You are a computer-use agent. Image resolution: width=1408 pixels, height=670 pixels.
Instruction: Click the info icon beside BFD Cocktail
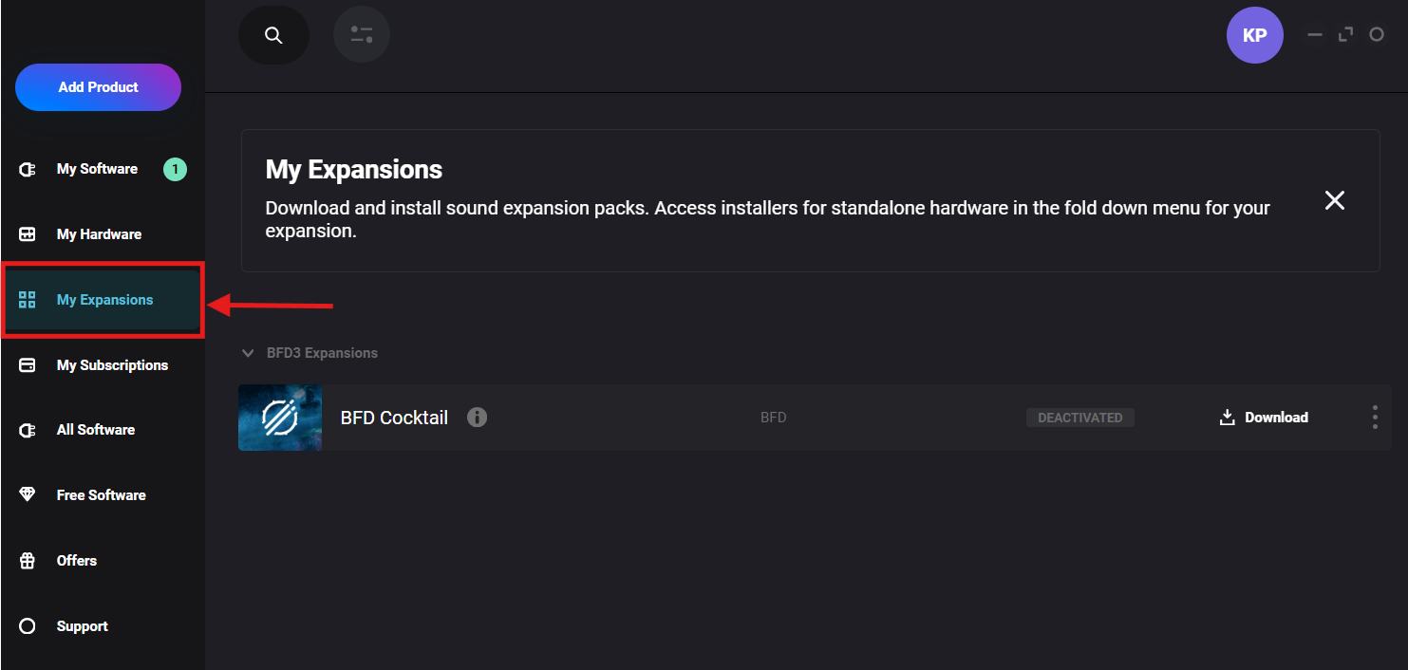pos(478,418)
